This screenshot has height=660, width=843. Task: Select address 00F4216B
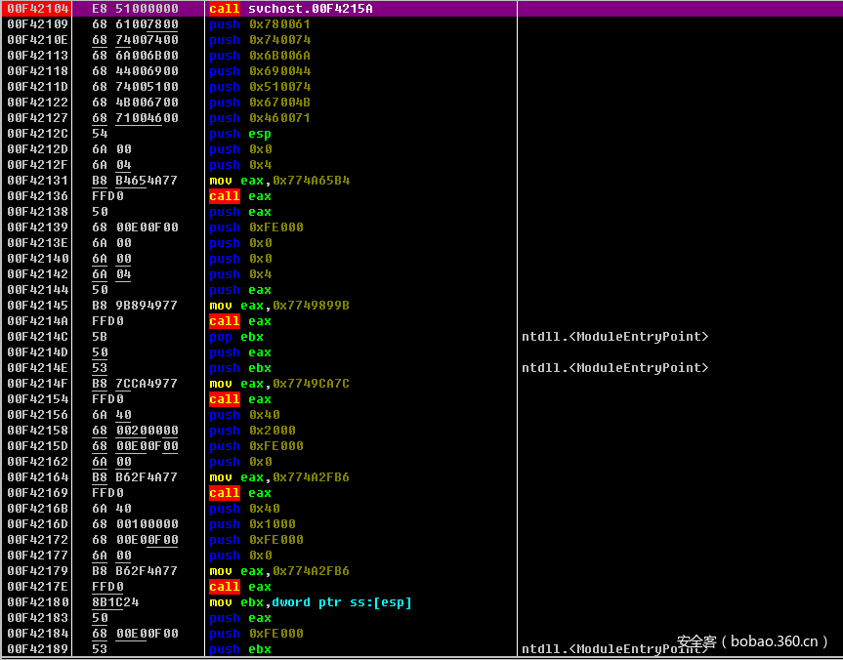tap(38, 508)
